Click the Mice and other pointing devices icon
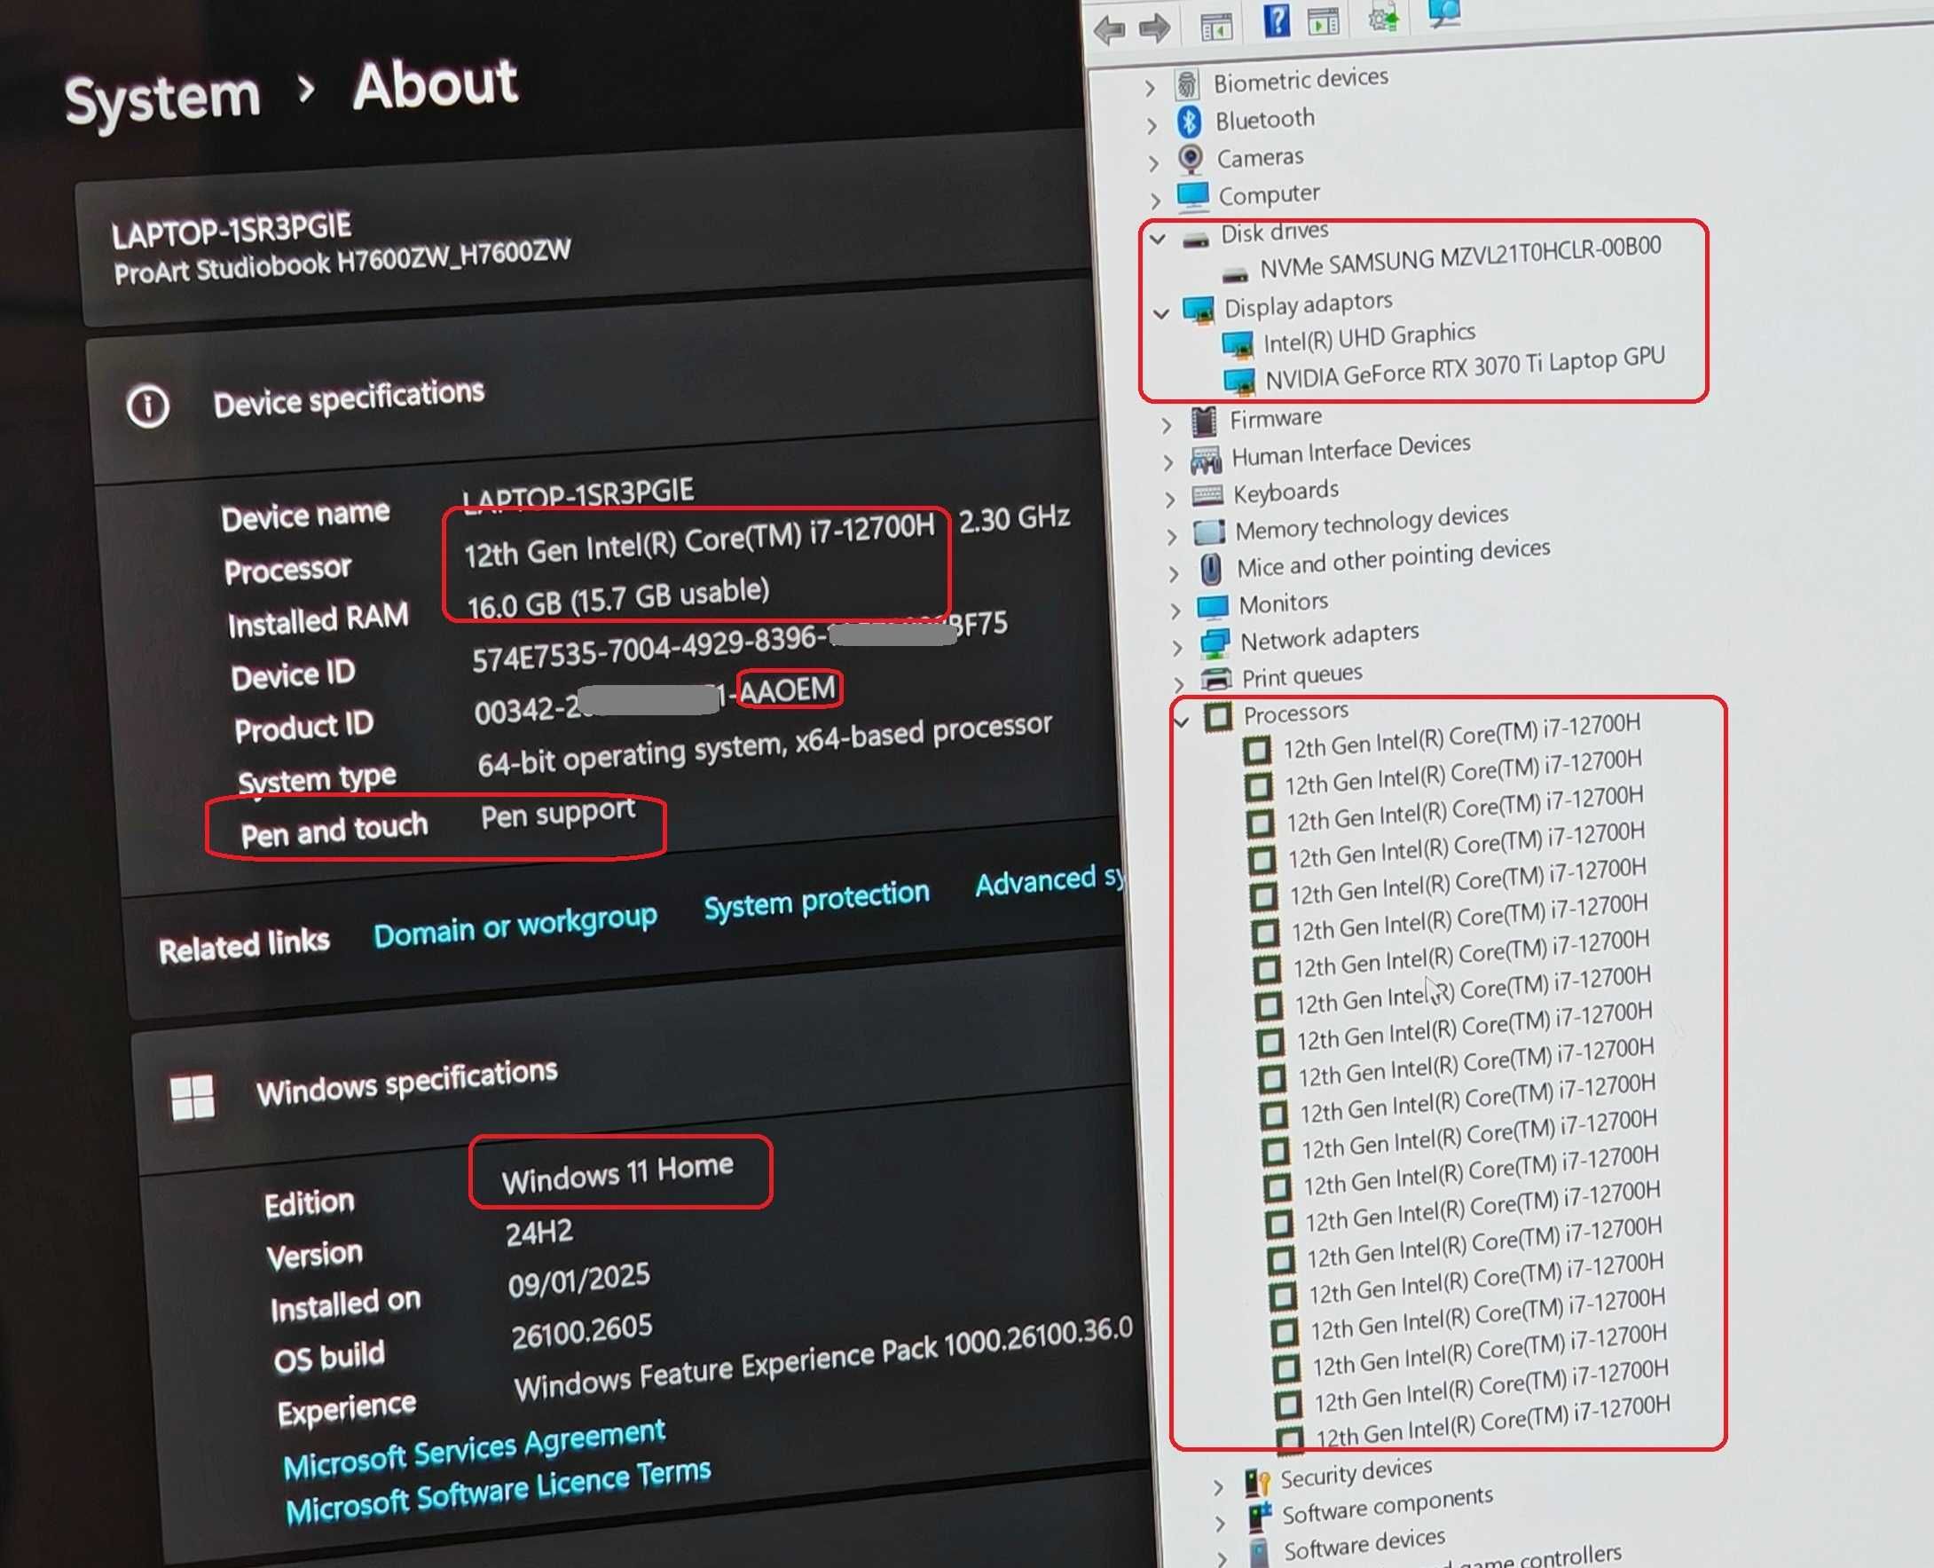The image size is (1934, 1568). tap(1211, 569)
